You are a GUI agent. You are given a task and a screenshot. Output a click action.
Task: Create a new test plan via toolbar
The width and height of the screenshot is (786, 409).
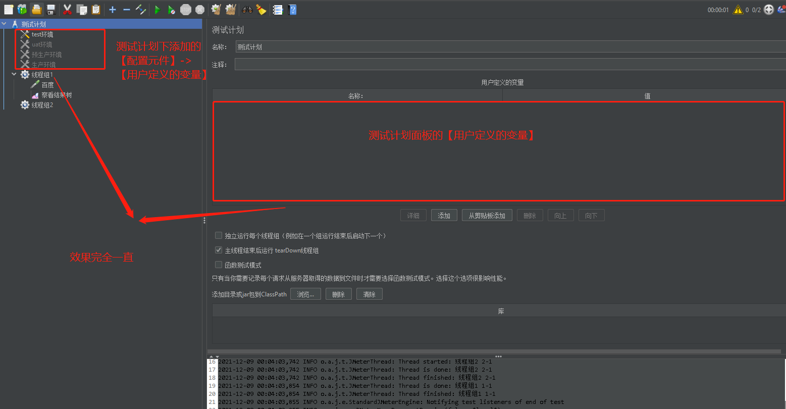tap(9, 9)
